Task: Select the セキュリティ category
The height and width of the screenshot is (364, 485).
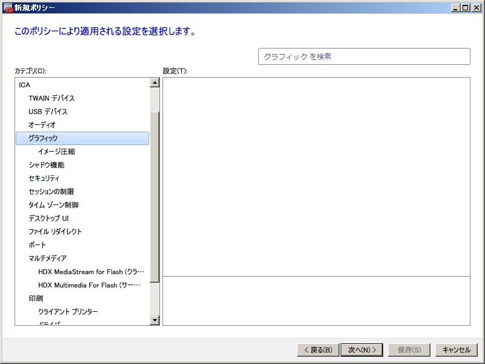Action: [x=44, y=178]
